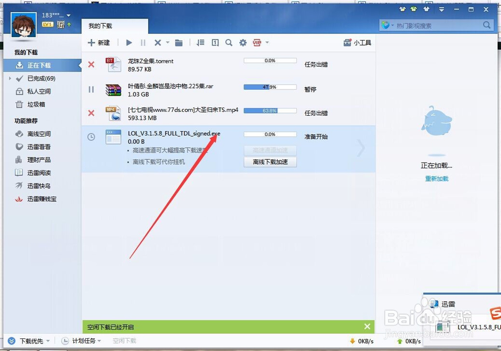Screen dimensions: 501x351
Task: Click 高速通道加速 button
Action: [271, 150]
